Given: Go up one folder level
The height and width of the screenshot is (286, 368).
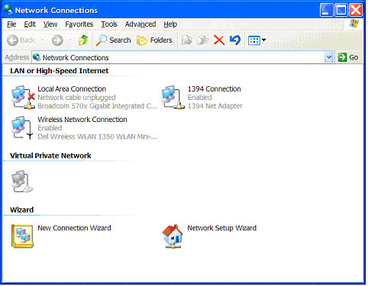Looking at the screenshot, I should pyautogui.click(x=83, y=40).
